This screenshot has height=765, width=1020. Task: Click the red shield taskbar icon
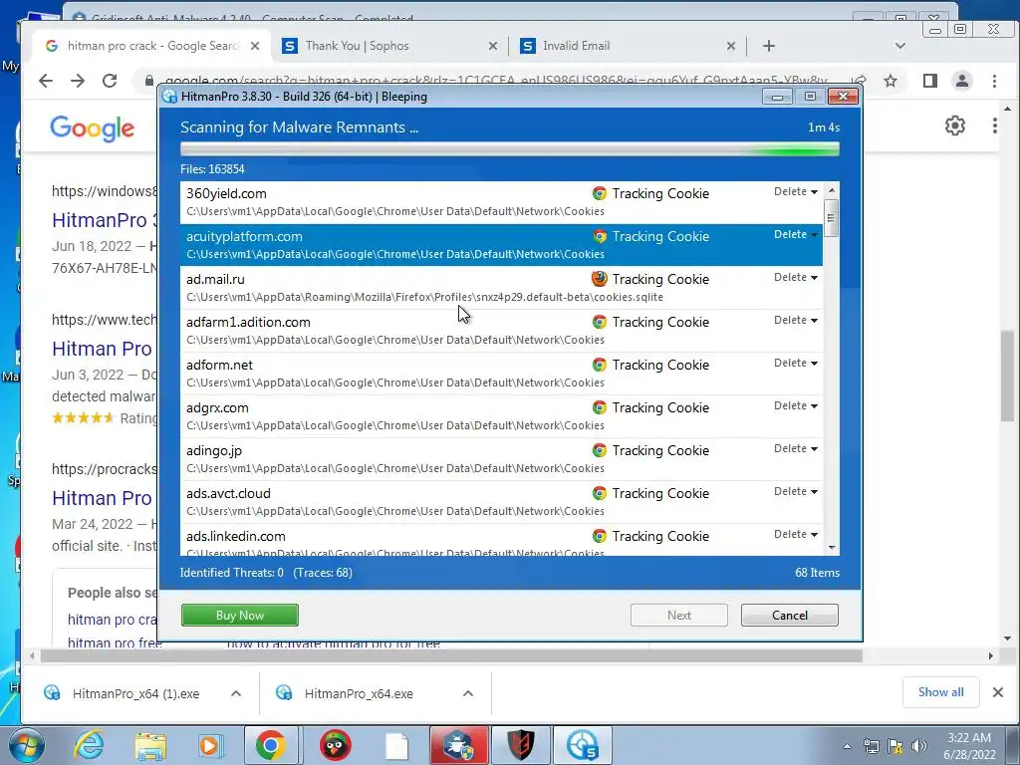point(520,745)
